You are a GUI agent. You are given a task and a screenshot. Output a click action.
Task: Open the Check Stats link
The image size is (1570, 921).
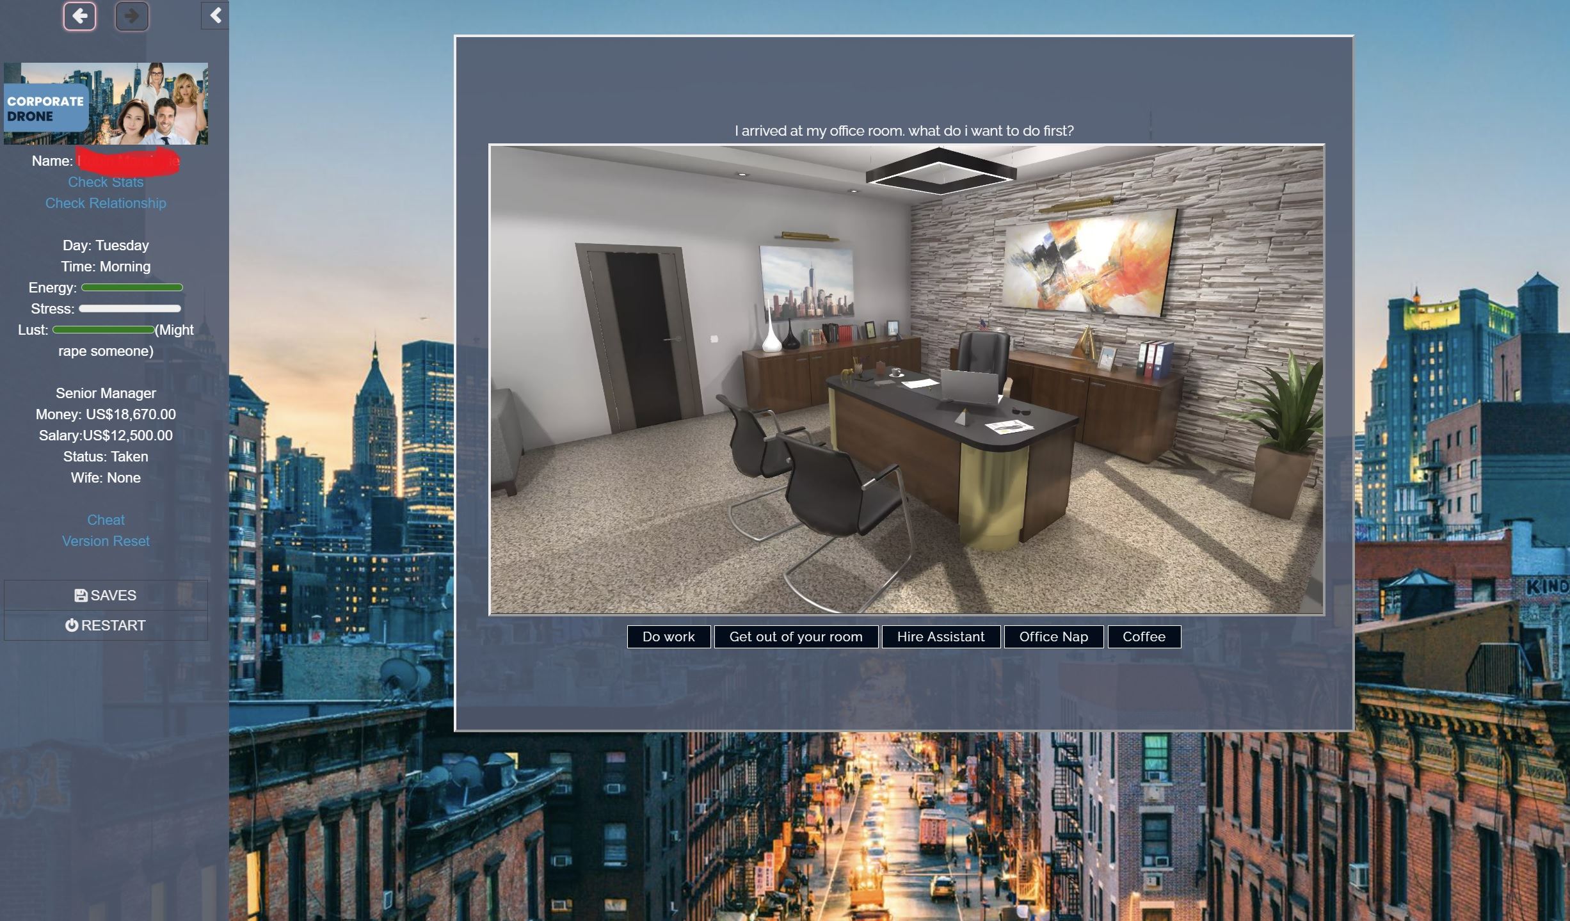coord(106,182)
